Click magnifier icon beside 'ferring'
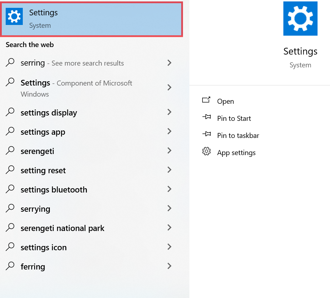Image resolution: width=330 pixels, height=298 pixels. click(10, 266)
